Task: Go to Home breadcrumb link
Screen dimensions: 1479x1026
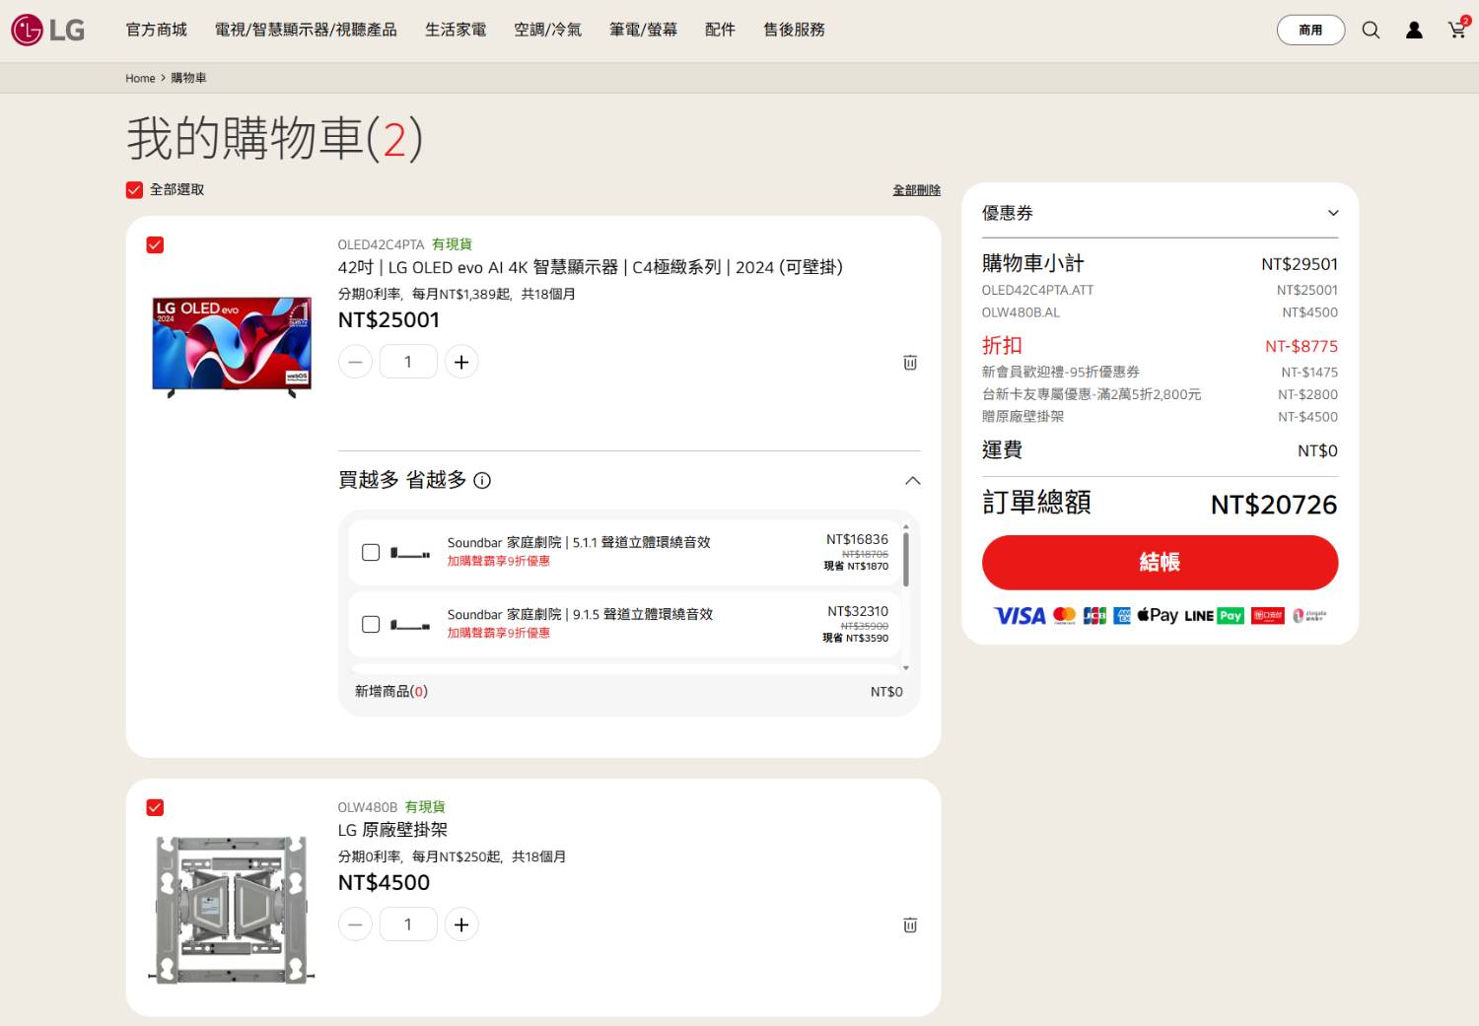Action: (x=140, y=78)
